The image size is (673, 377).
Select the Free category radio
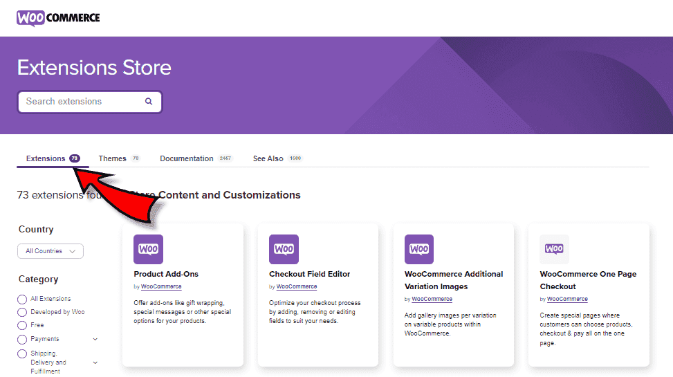(22, 326)
